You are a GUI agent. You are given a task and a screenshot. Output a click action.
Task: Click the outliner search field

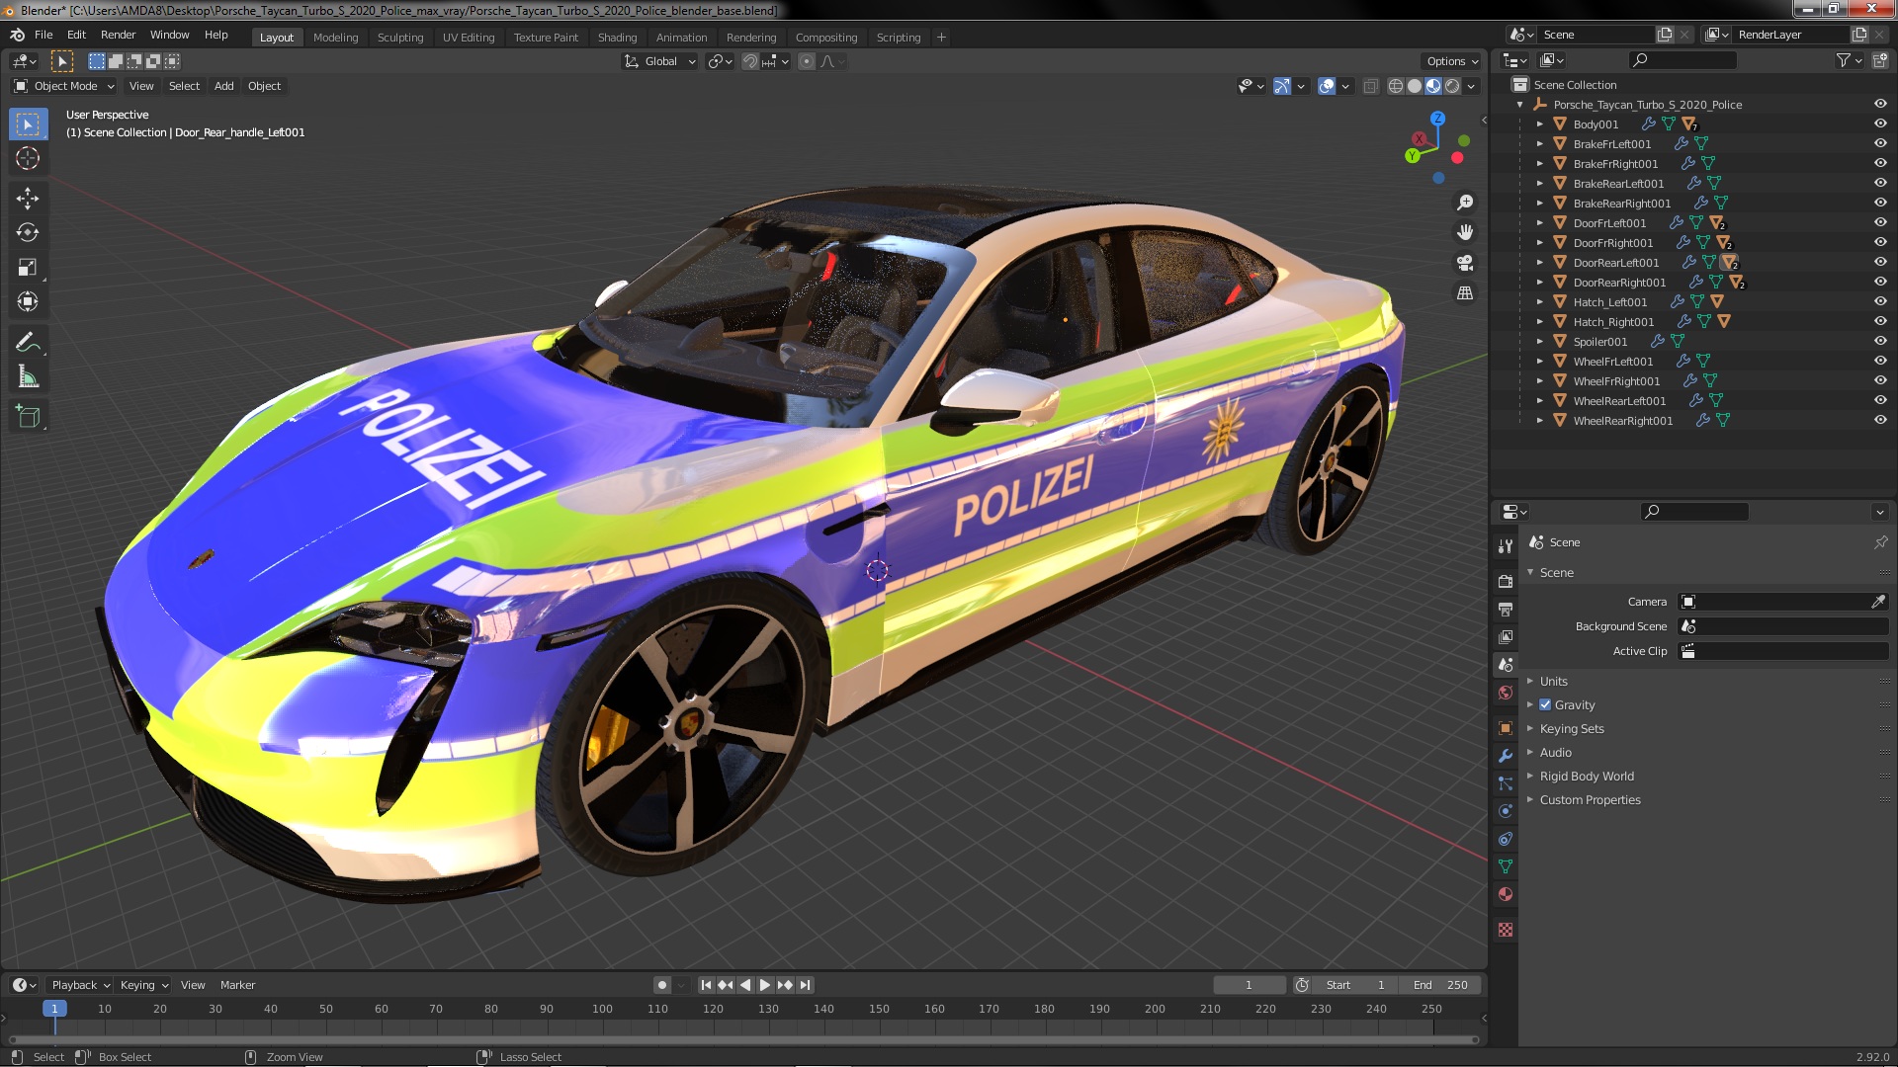click(1682, 60)
